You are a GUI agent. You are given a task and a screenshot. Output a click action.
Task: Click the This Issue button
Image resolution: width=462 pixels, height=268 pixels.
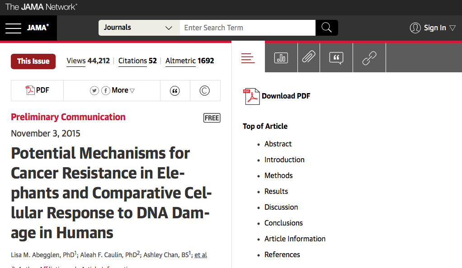pyautogui.click(x=33, y=61)
